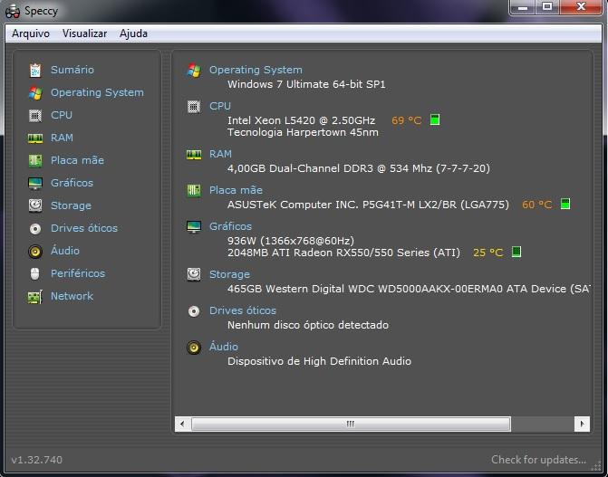
Task: Click the Operating System heading in summary
Action: 256,70
